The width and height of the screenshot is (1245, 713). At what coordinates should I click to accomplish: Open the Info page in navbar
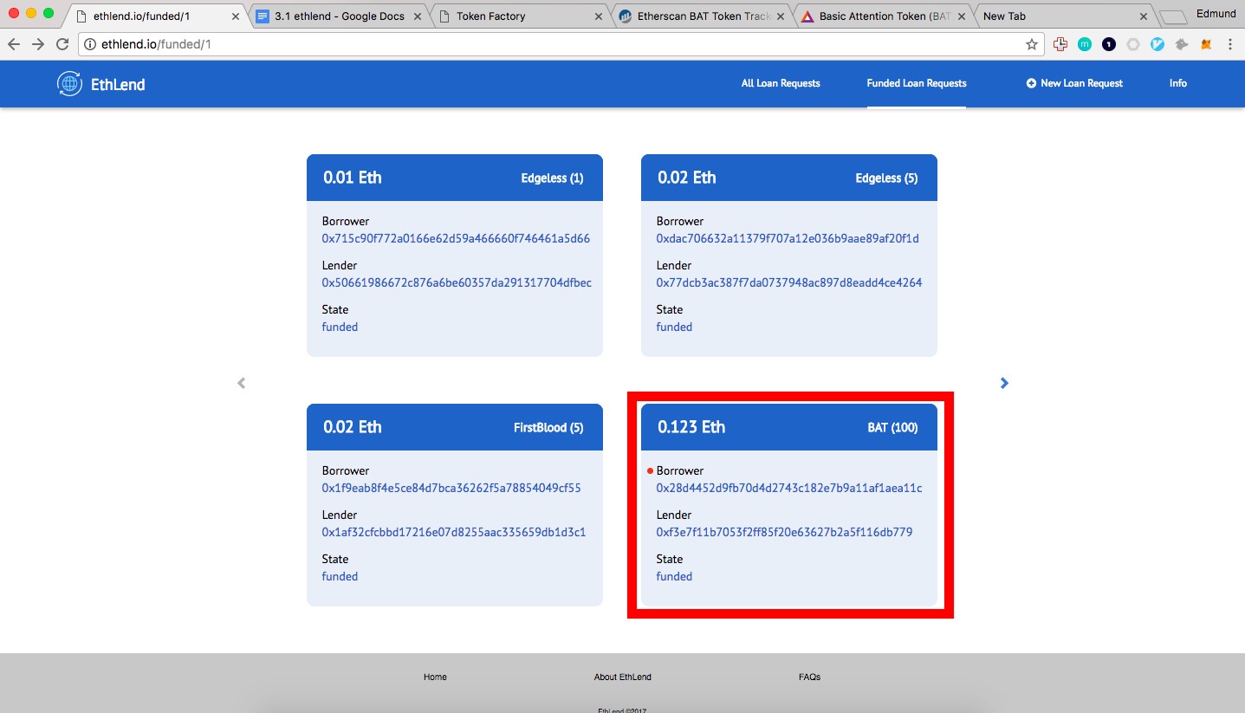click(1178, 83)
